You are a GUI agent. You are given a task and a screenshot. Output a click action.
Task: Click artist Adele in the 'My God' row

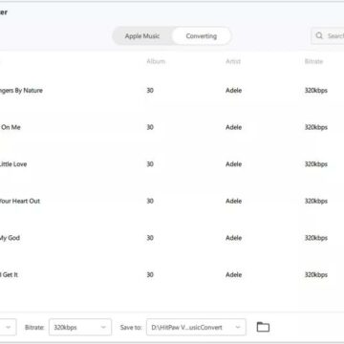[x=234, y=238]
